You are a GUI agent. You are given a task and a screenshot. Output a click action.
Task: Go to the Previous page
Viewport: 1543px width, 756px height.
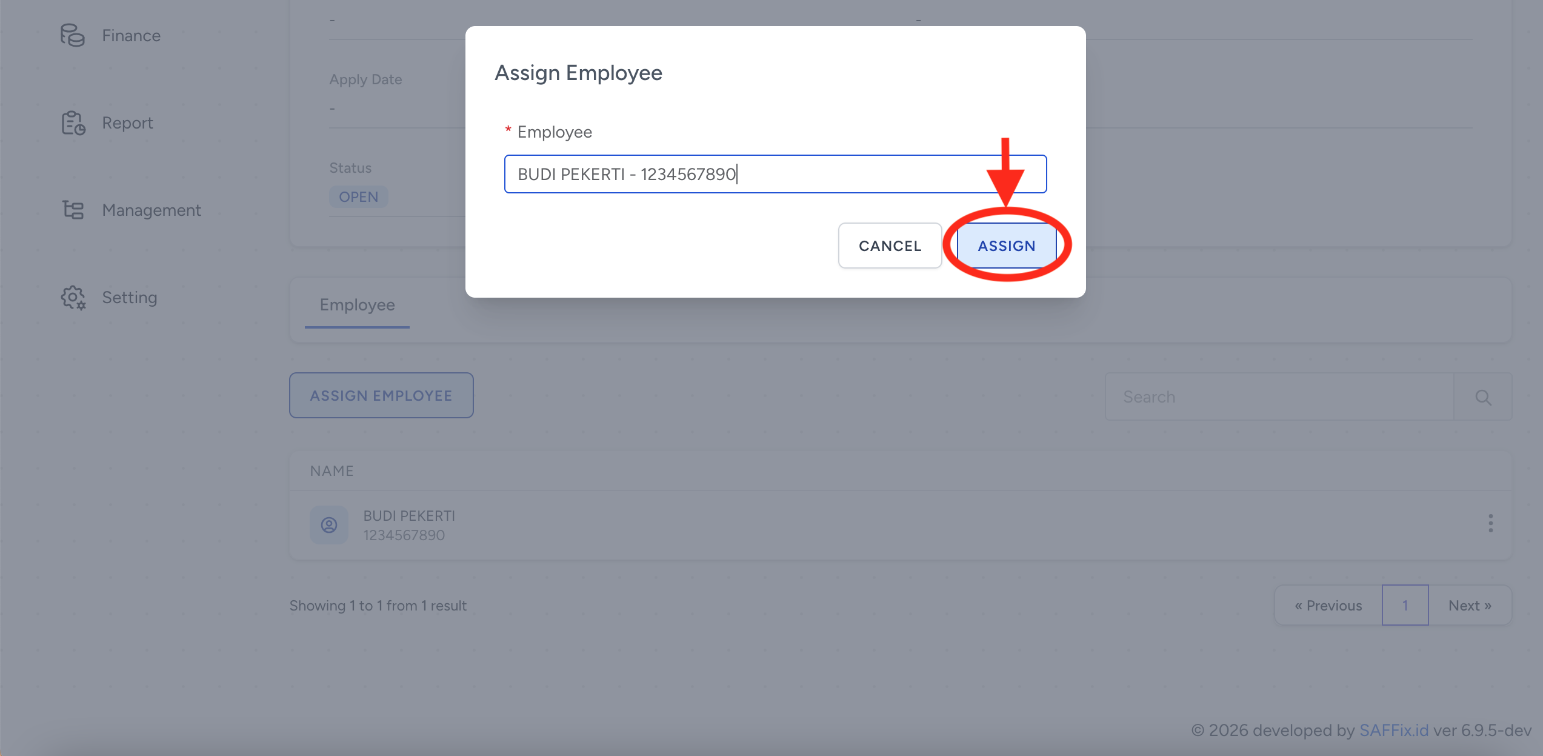click(x=1328, y=606)
